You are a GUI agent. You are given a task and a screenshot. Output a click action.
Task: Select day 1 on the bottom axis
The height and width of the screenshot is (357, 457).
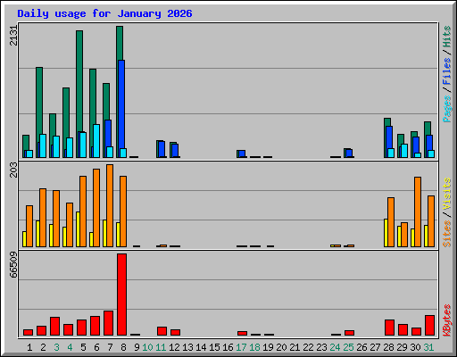(29, 347)
